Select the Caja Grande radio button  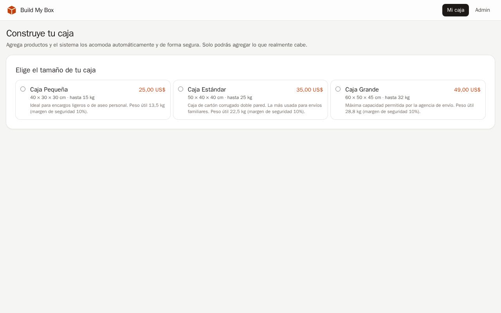point(338,89)
